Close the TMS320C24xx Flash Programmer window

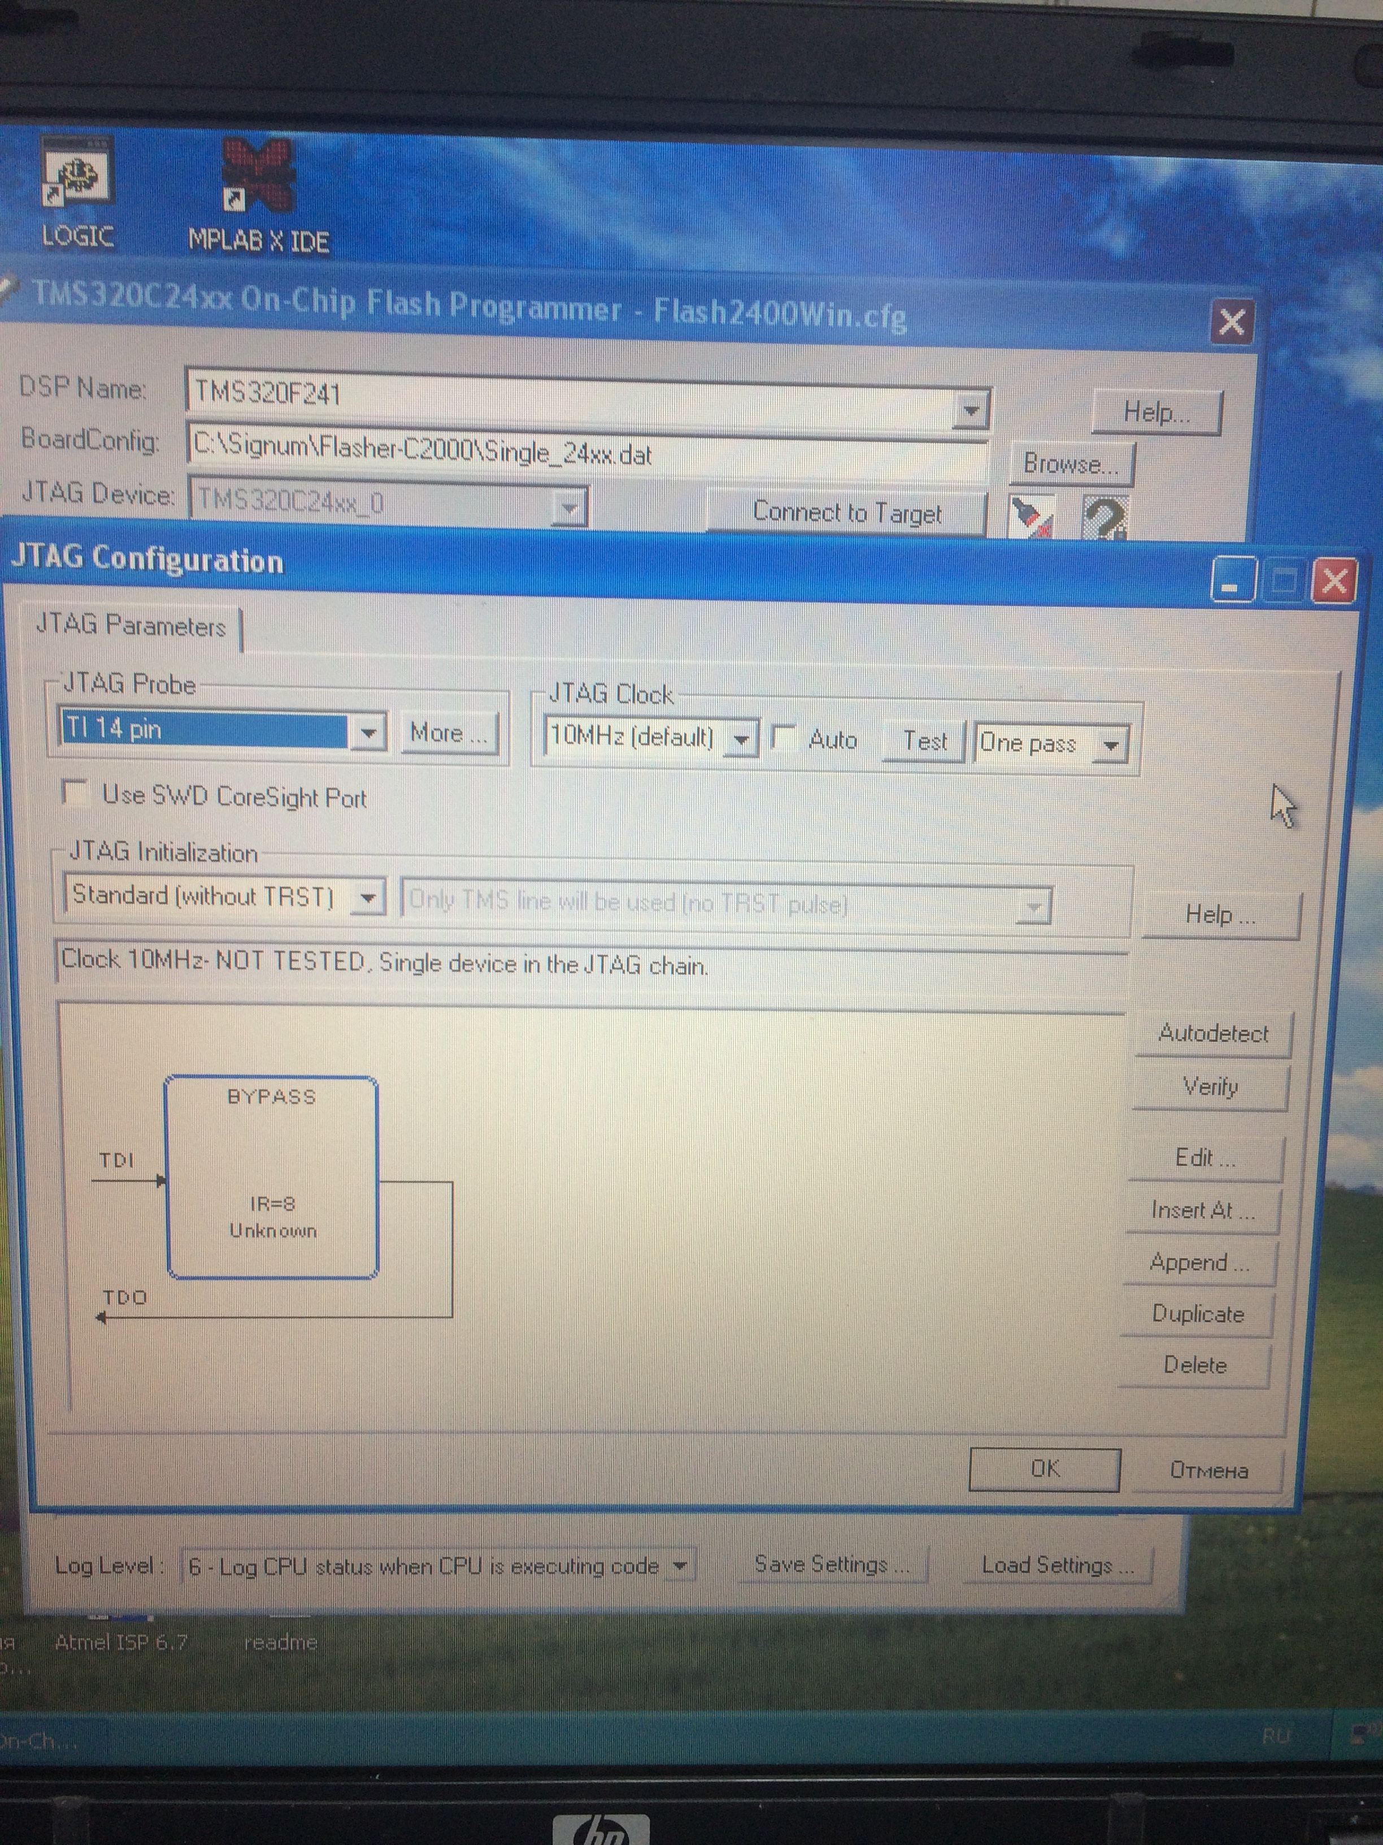click(1232, 322)
